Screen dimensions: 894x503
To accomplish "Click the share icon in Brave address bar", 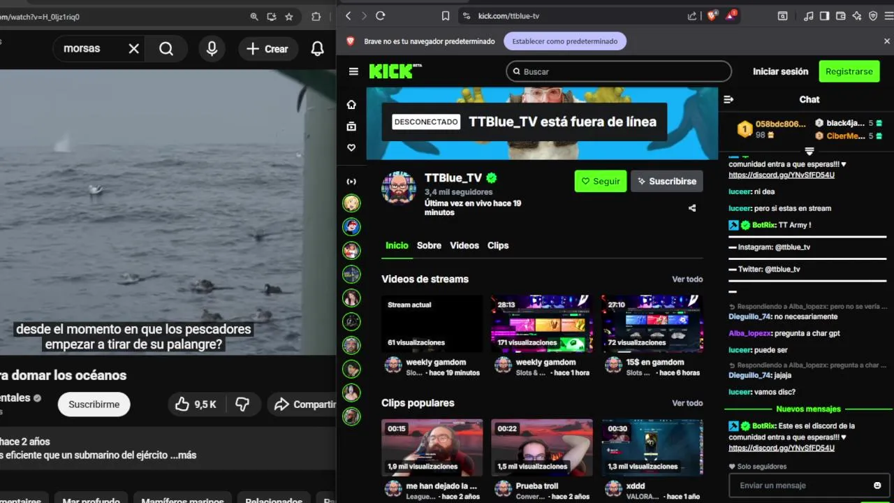I will point(692,15).
